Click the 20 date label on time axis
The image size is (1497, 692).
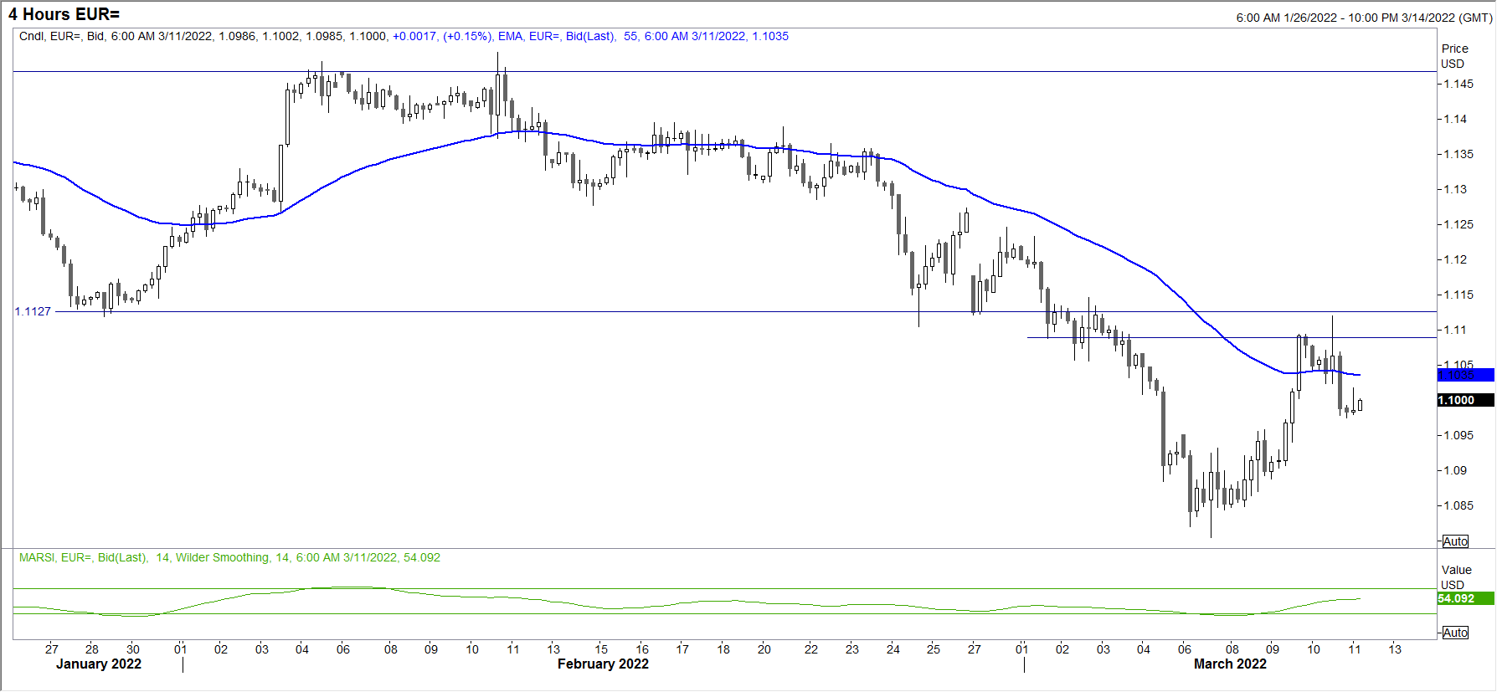click(764, 648)
